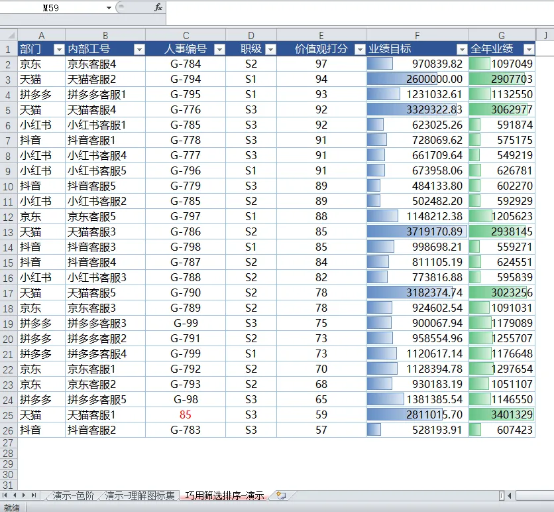Select column F header
Image resolution: width=554 pixels, height=512 pixels.
click(417, 35)
